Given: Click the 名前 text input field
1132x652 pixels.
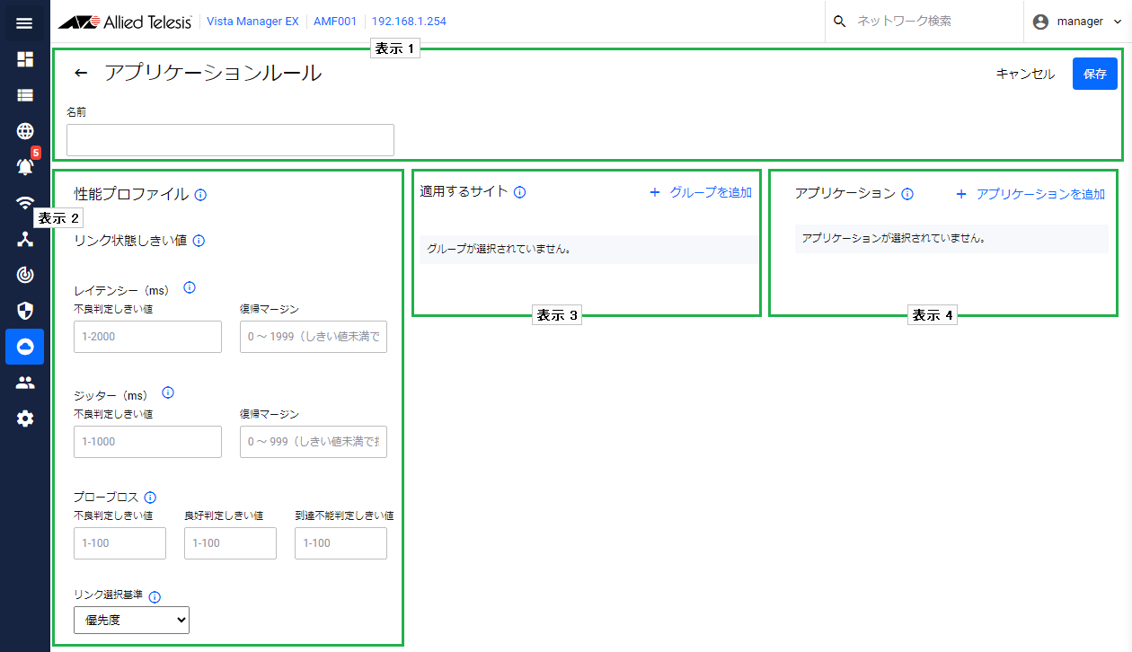Looking at the screenshot, I should click(230, 140).
